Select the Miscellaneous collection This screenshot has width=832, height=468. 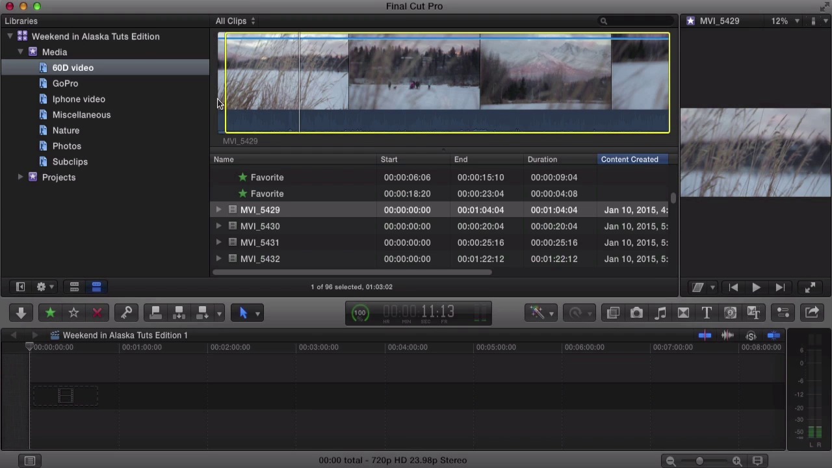click(x=81, y=114)
